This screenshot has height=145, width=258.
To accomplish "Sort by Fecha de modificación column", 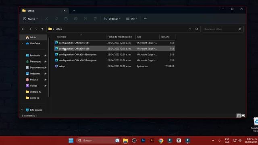I will [121, 37].
